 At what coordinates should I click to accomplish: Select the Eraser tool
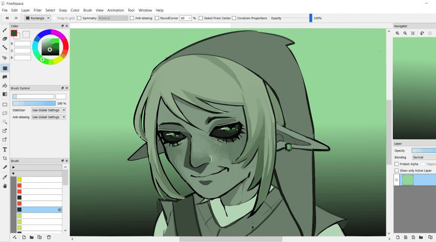pyautogui.click(x=5, y=39)
